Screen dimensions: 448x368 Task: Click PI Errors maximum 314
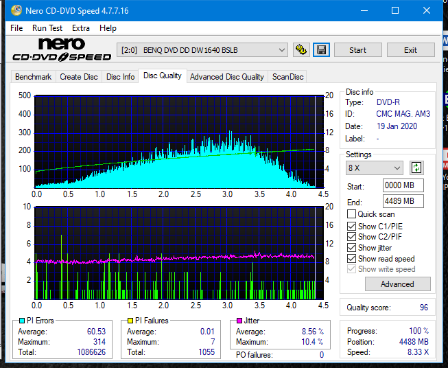point(99,342)
